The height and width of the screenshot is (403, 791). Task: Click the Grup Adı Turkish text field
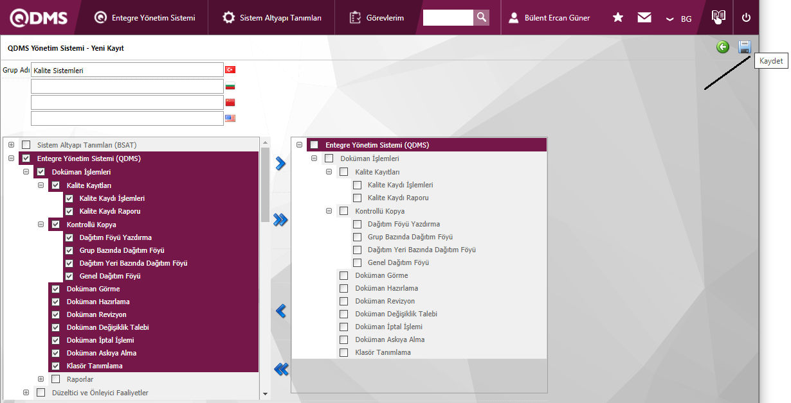pos(127,70)
